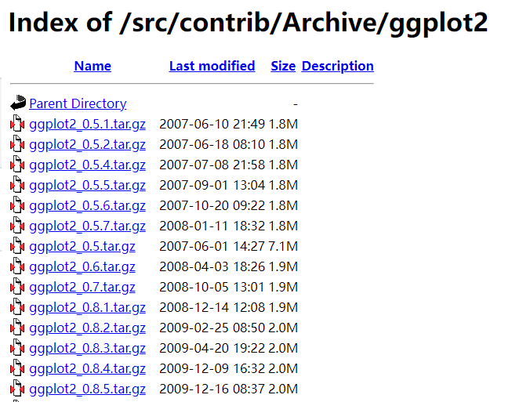Screen dimensions: 512x402
Task: Download ggplot2_0.5.2.tar.gz
Action: coord(87,144)
